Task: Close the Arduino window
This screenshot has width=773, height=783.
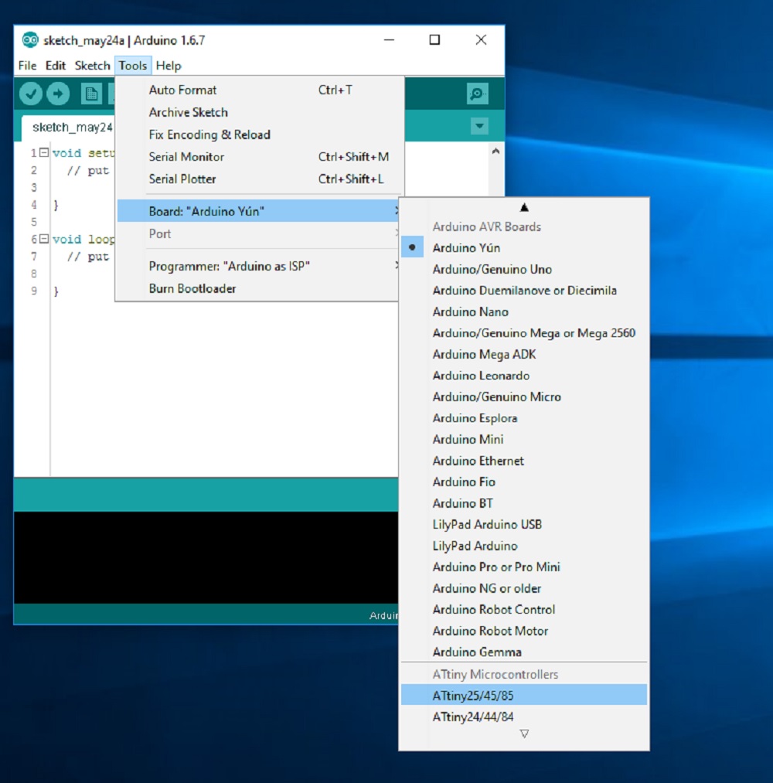Action: pos(481,40)
